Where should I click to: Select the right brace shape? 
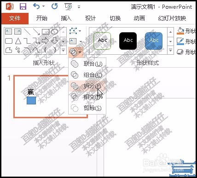coord(55,50)
